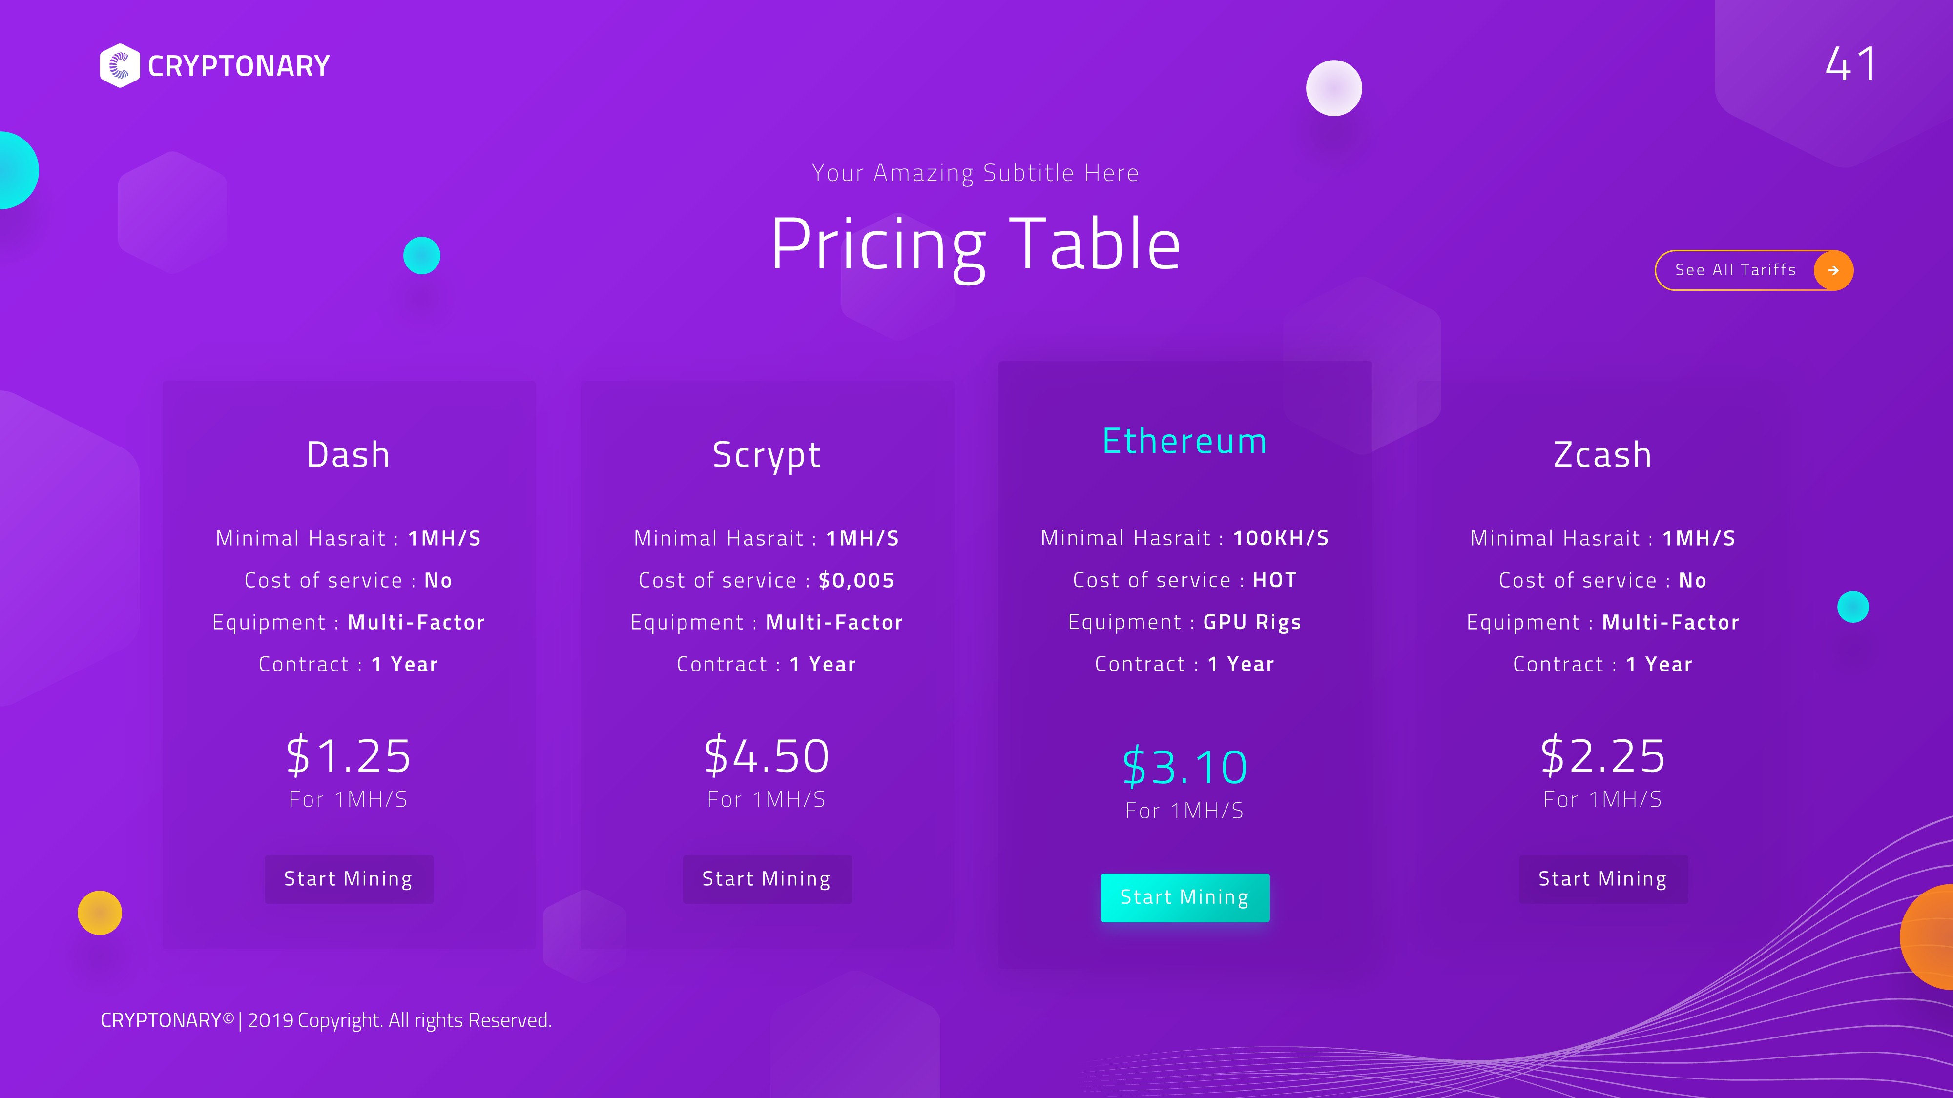
Task: Click the $3.10 Ethereum price
Action: (x=1185, y=767)
